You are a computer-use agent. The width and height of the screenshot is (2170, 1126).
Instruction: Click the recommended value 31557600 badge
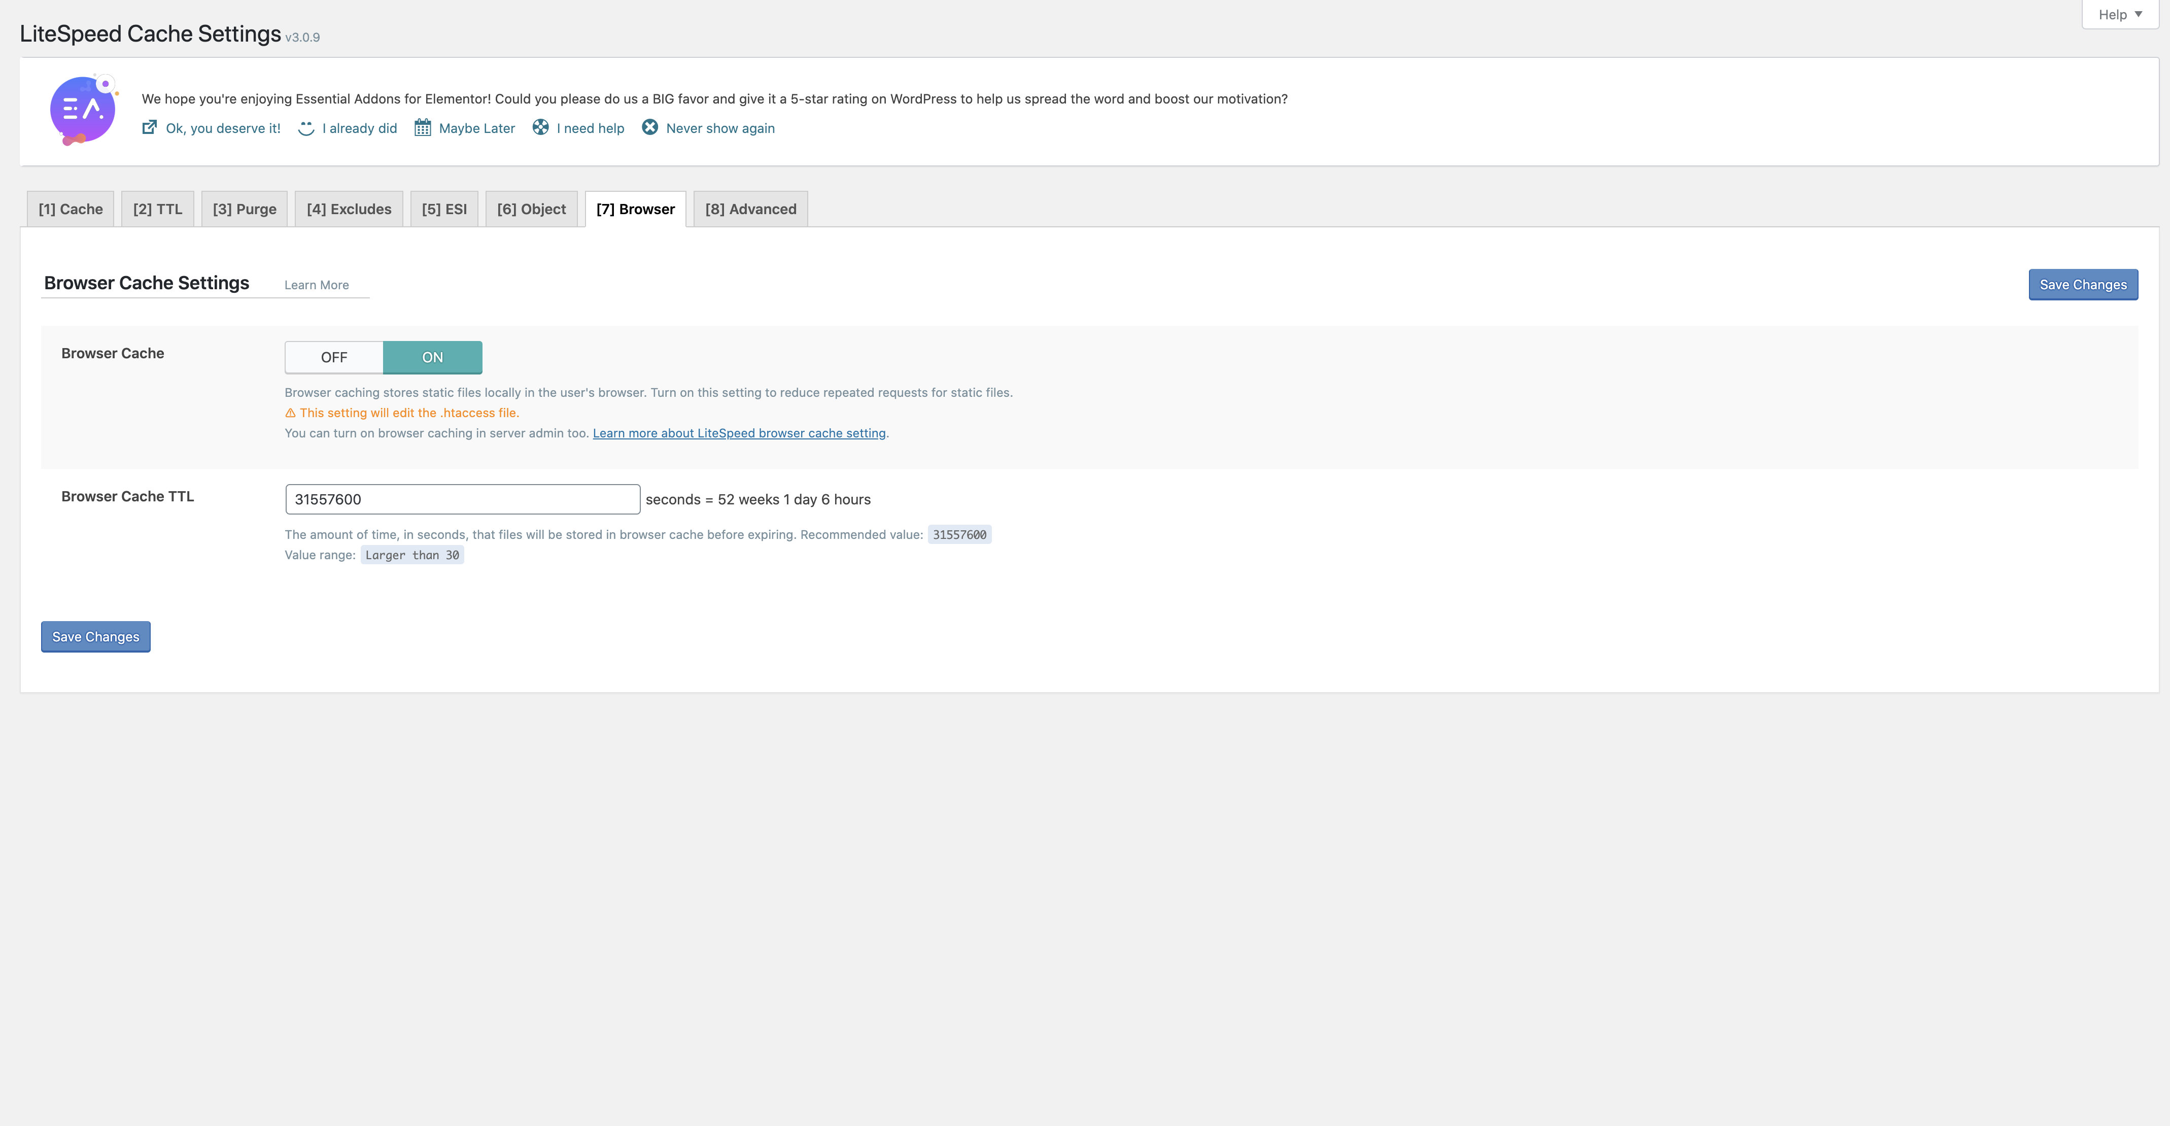(x=958, y=534)
